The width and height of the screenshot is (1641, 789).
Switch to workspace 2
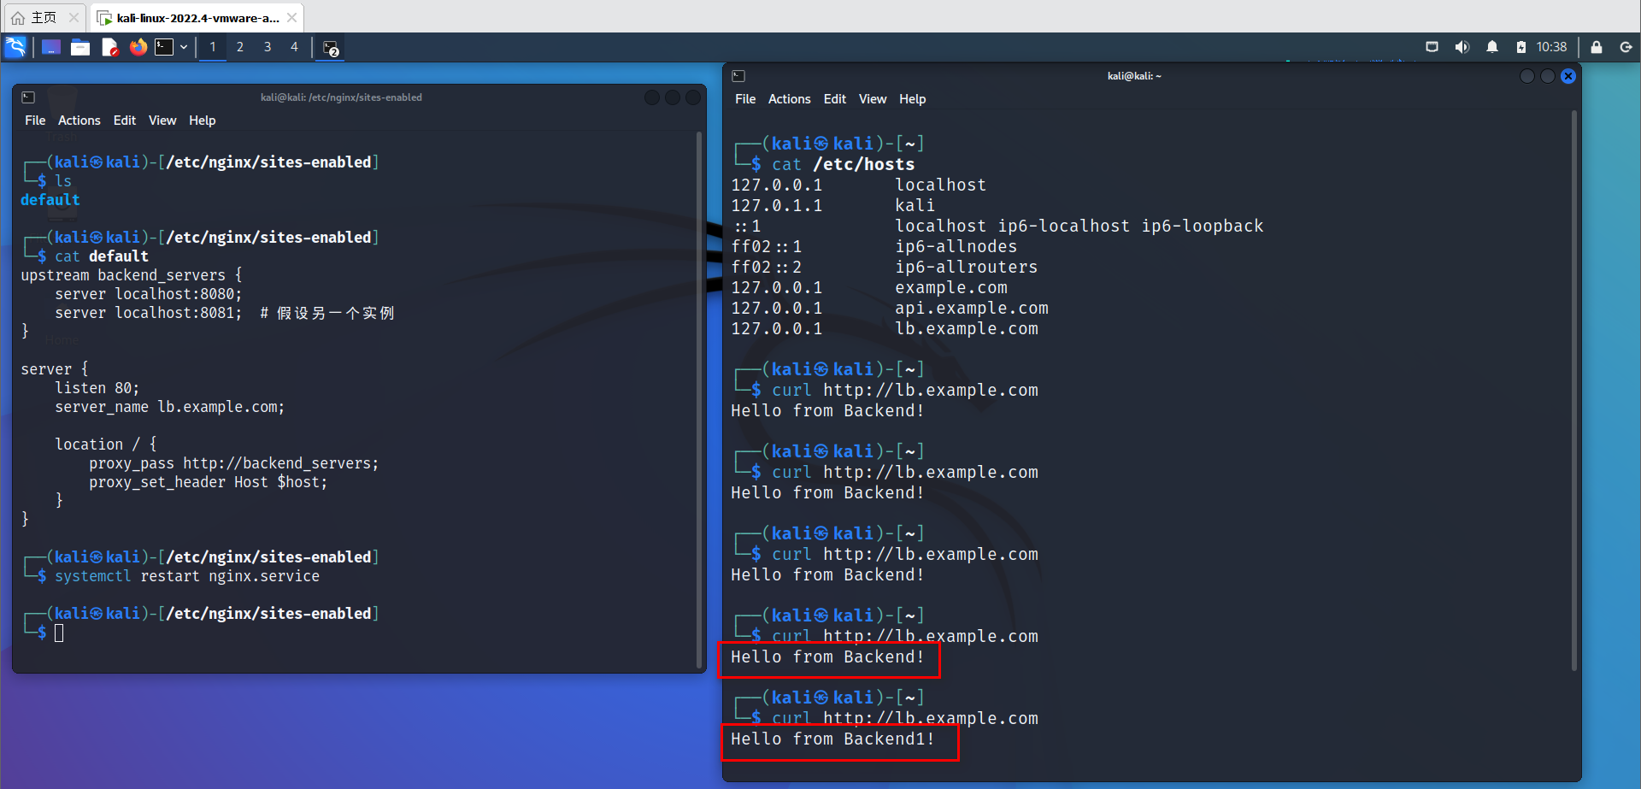[240, 47]
